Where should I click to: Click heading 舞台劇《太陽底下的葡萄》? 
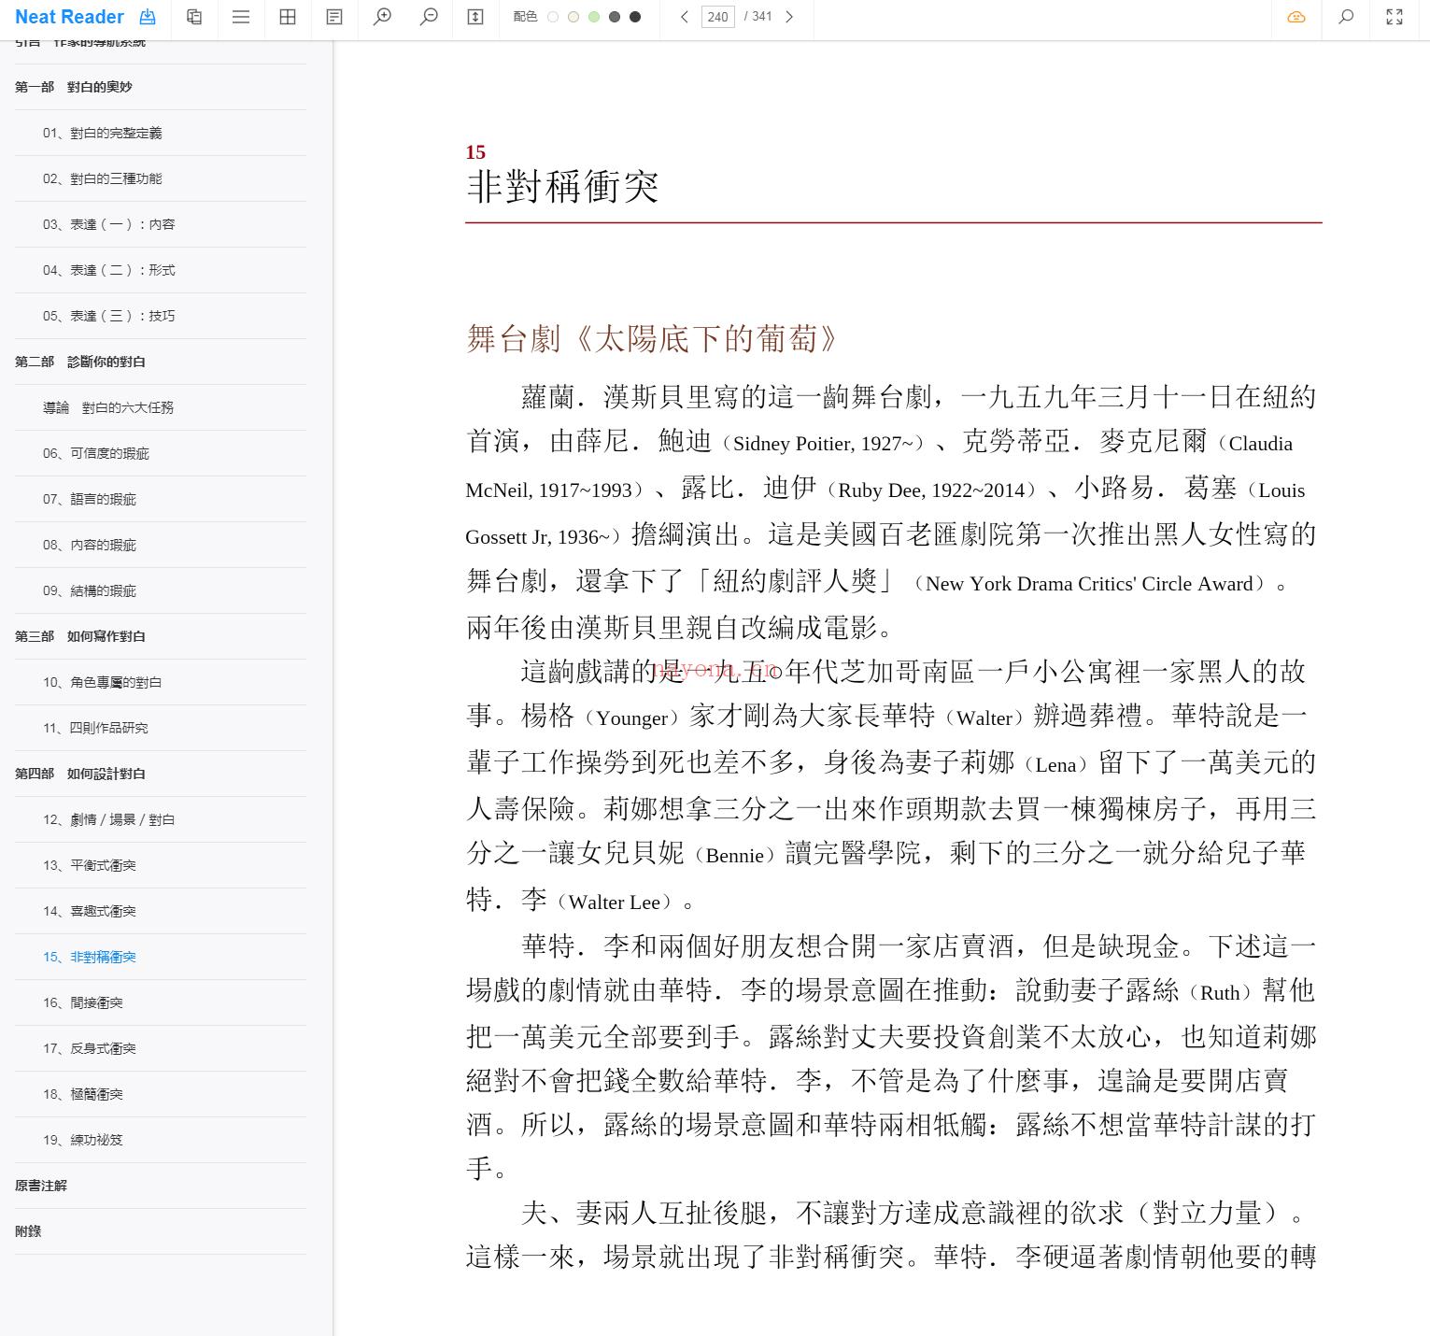point(652,338)
